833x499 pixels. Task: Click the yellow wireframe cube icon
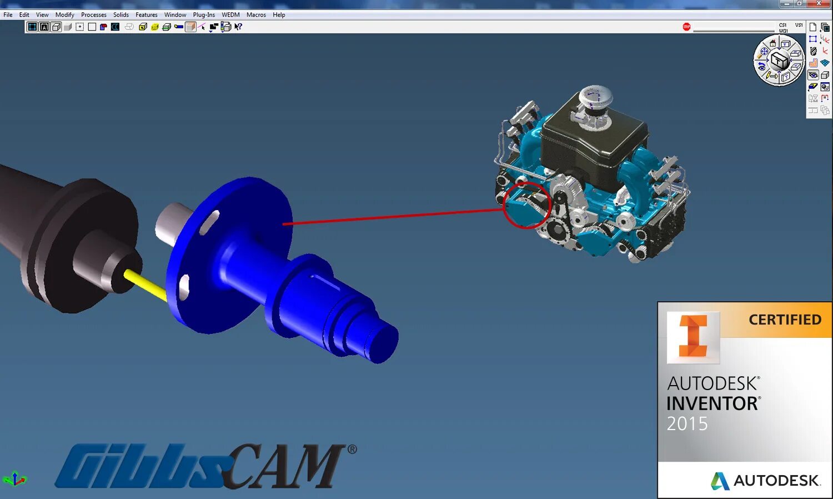coord(155,27)
